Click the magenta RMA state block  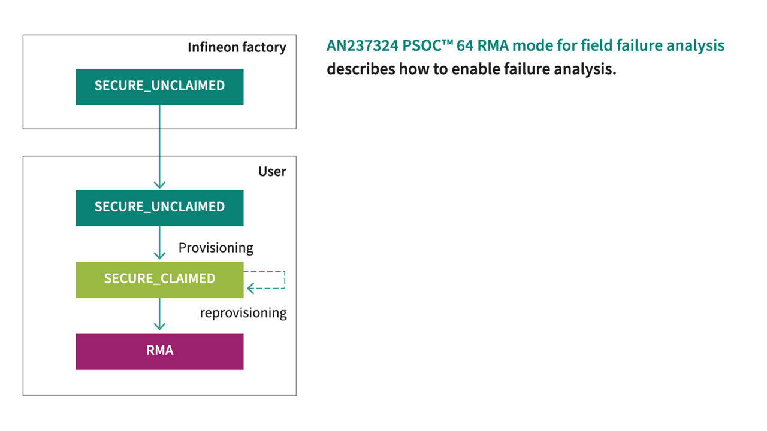tap(159, 351)
